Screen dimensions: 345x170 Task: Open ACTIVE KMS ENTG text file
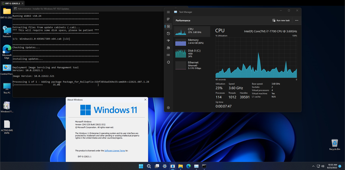pyautogui.click(x=7, y=127)
